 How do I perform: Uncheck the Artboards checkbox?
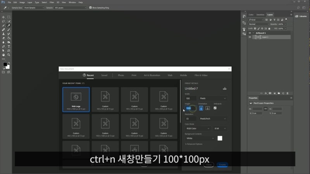click(215, 108)
